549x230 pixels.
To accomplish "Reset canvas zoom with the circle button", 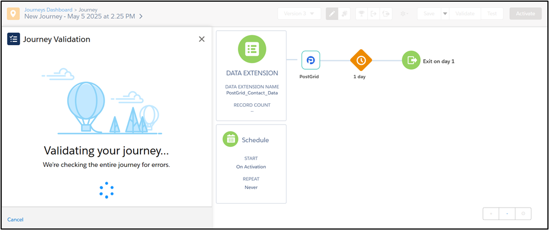I will click(x=523, y=214).
